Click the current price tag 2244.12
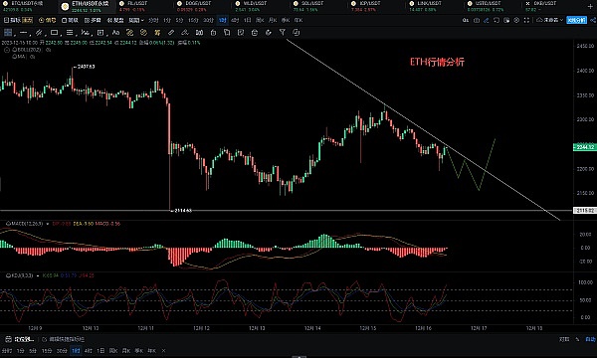This screenshot has height=358, width=597. (584, 147)
